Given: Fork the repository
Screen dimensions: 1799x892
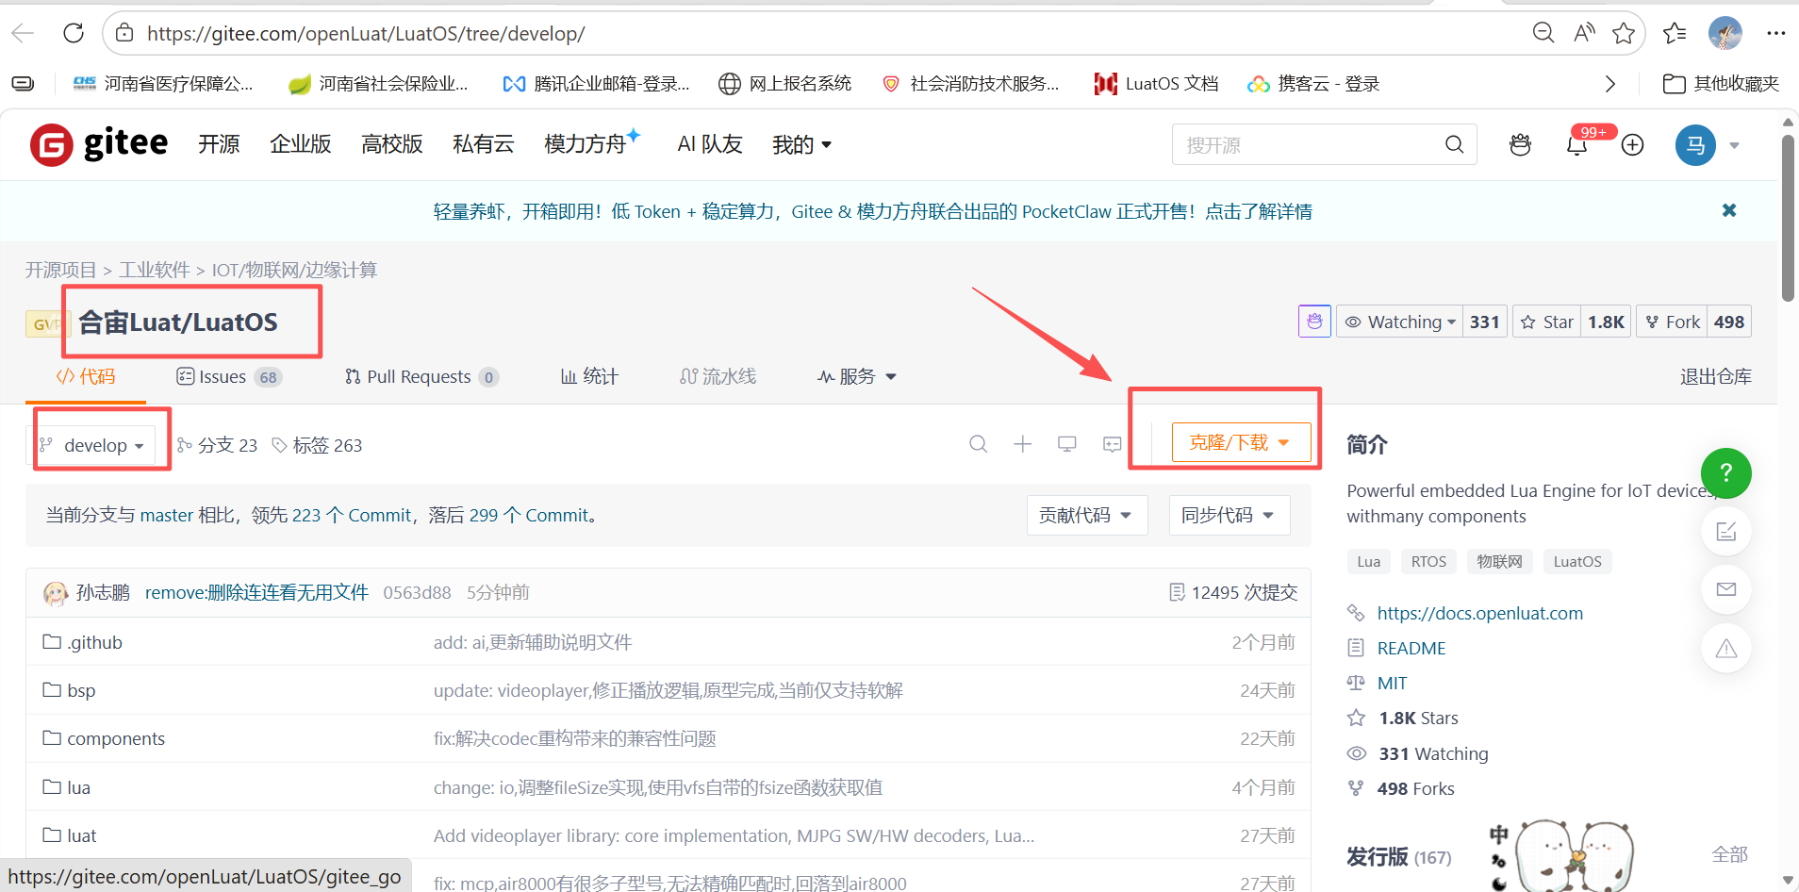Looking at the screenshot, I should [x=1673, y=322].
